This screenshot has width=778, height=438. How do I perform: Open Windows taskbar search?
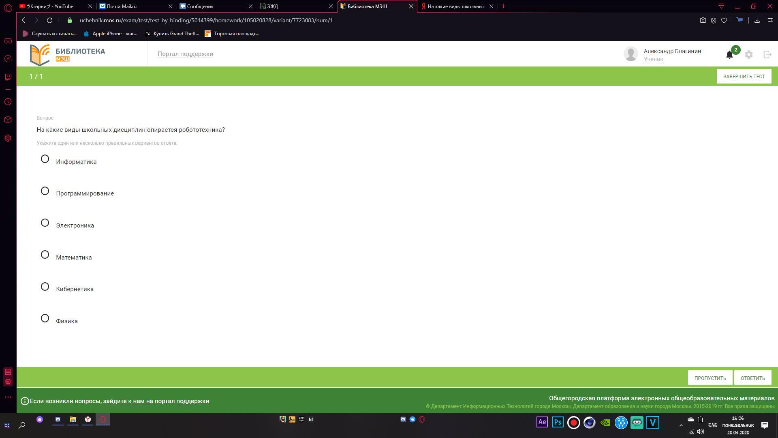pos(22,425)
